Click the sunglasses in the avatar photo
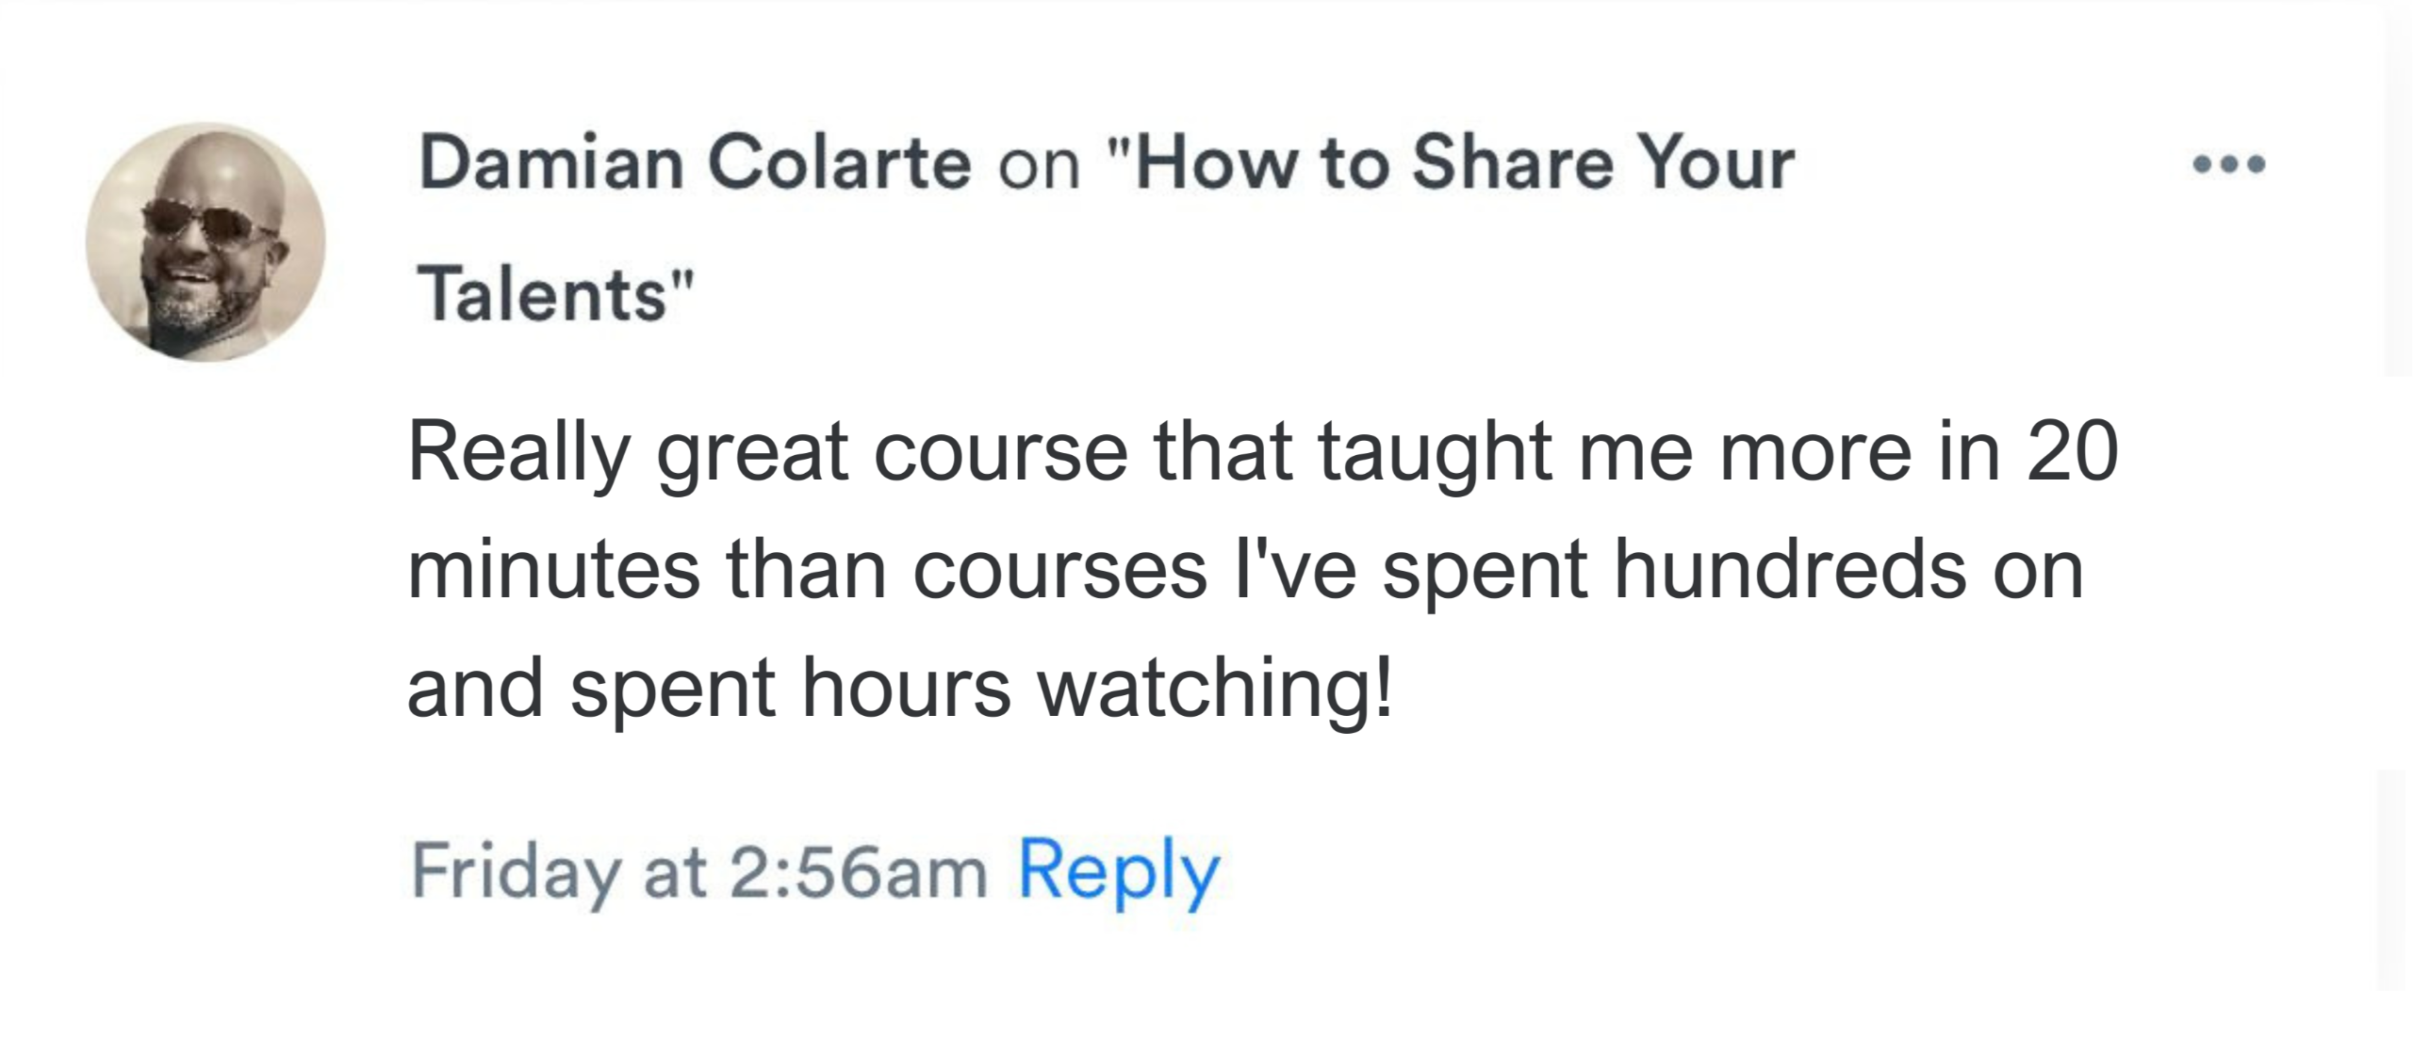This screenshot has width=2413, height=1056. click(205, 223)
